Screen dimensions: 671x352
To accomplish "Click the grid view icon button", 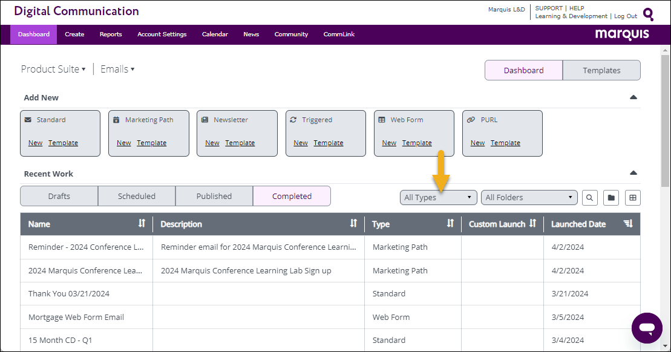I will pos(633,198).
